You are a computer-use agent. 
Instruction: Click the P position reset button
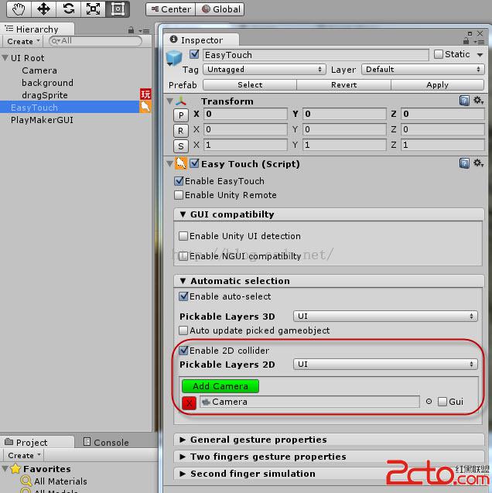[181, 115]
